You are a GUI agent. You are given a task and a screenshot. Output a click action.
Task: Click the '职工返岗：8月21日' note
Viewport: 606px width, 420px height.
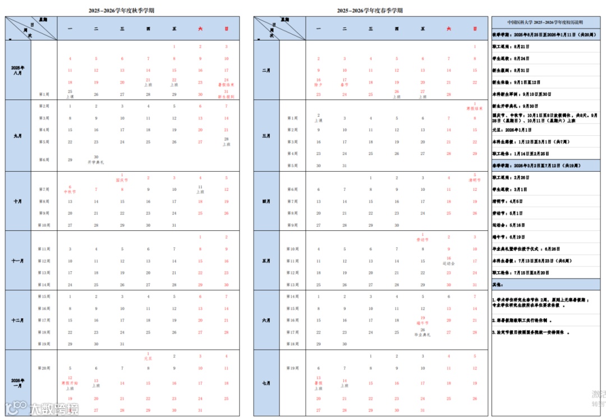click(x=511, y=47)
